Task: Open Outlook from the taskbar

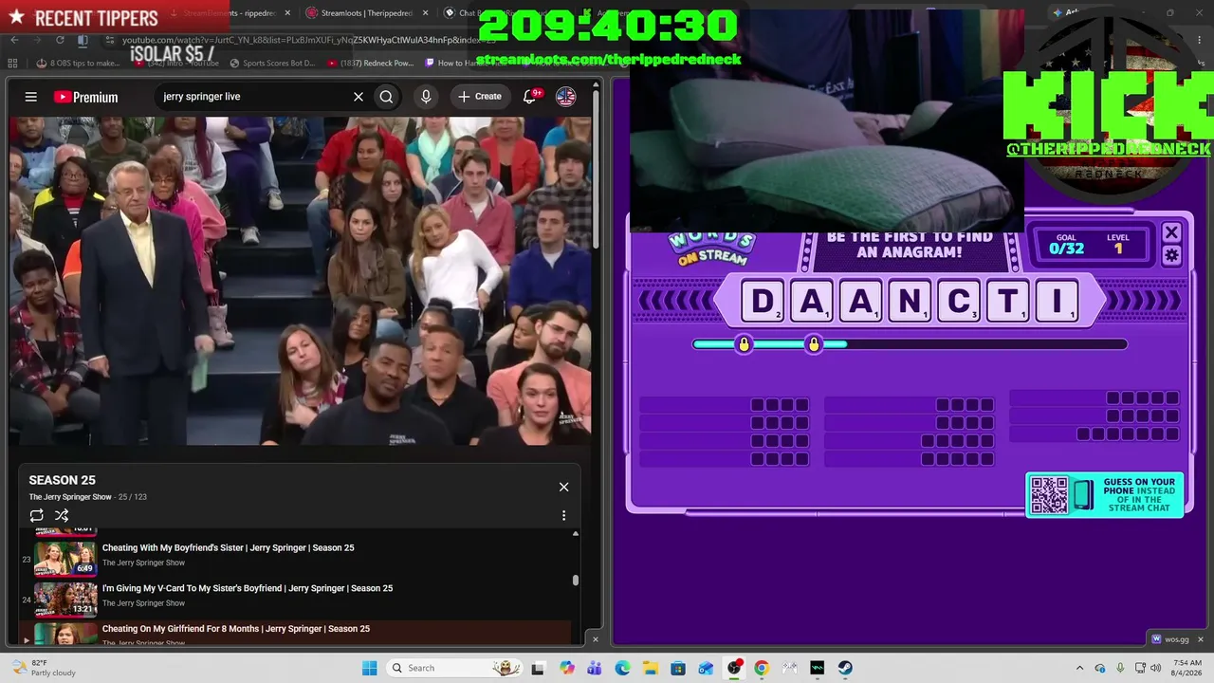Action: (706, 668)
